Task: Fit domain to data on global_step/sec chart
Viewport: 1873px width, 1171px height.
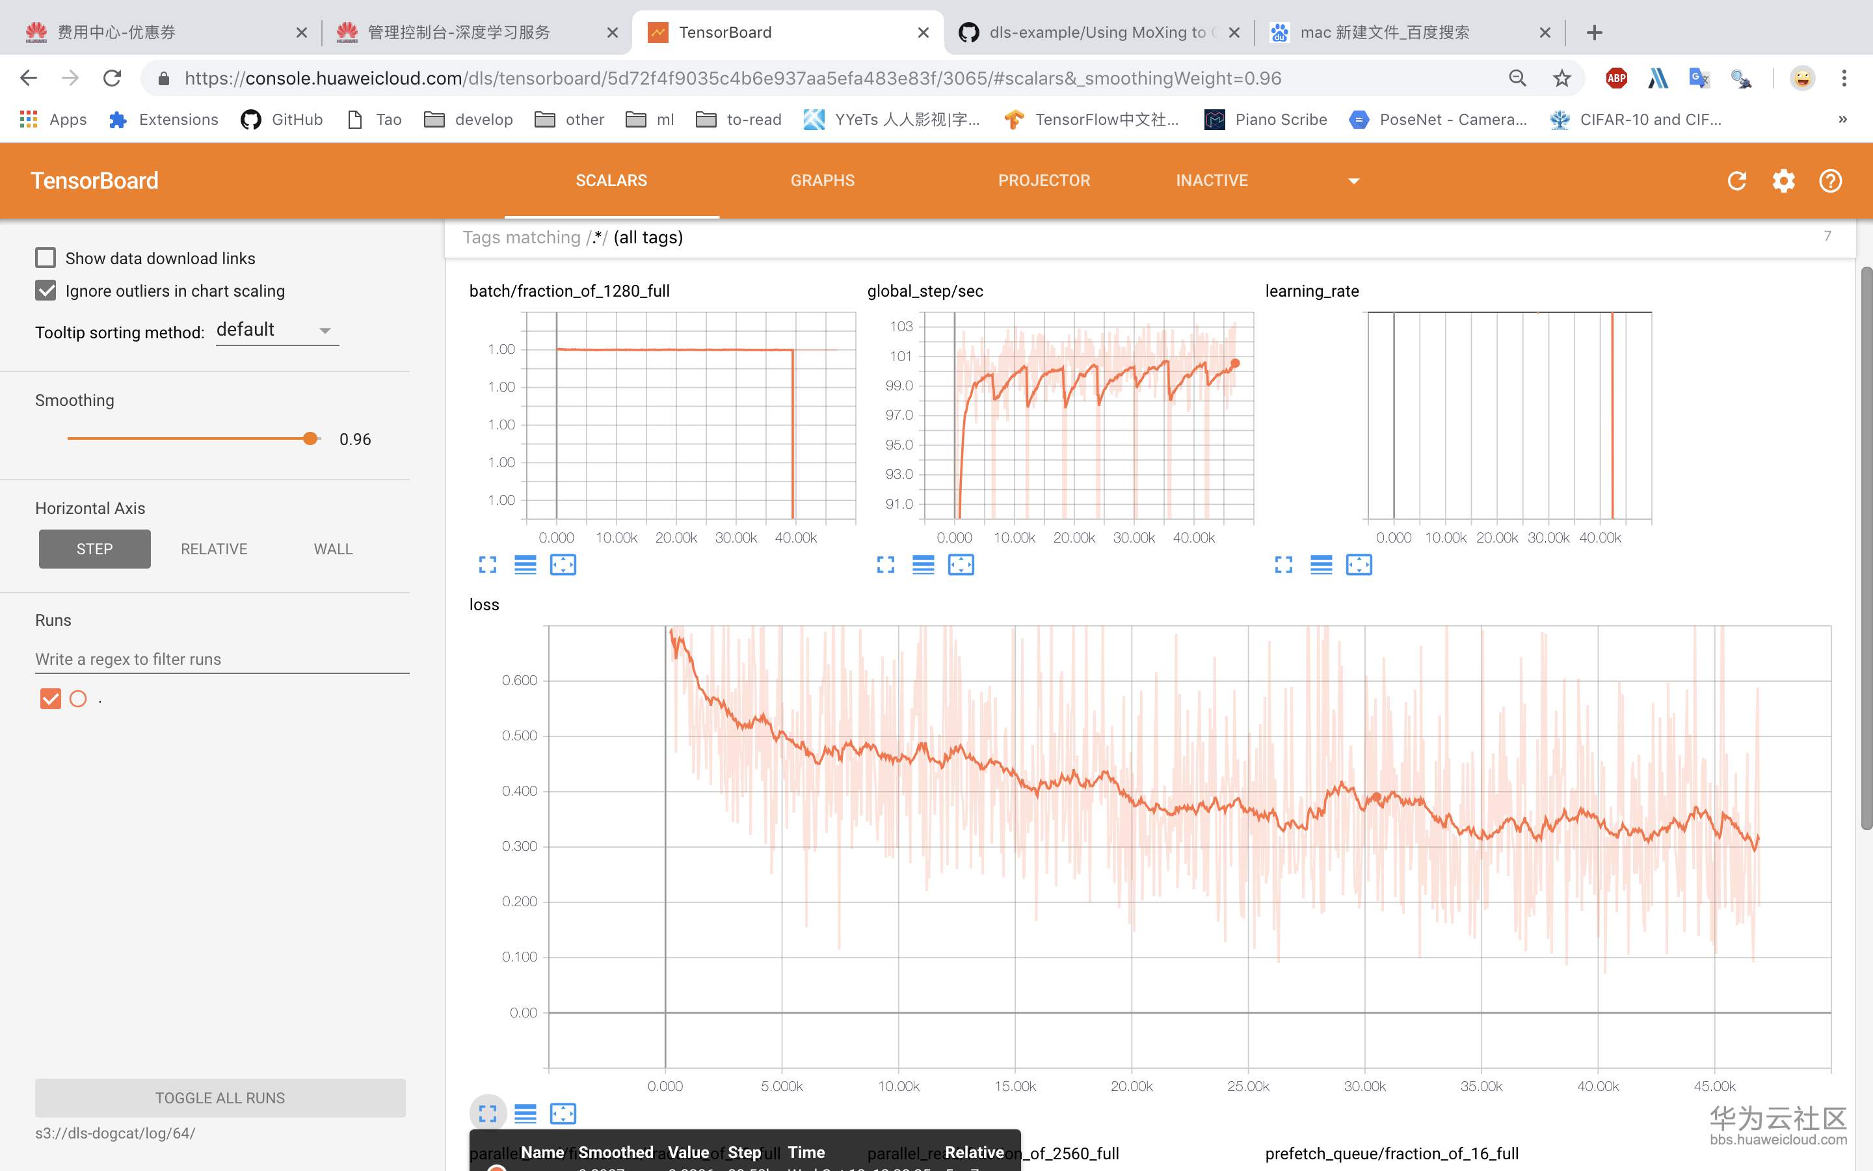Action: [961, 565]
